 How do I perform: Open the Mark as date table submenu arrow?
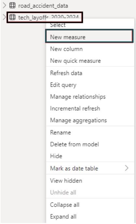coord(127,168)
